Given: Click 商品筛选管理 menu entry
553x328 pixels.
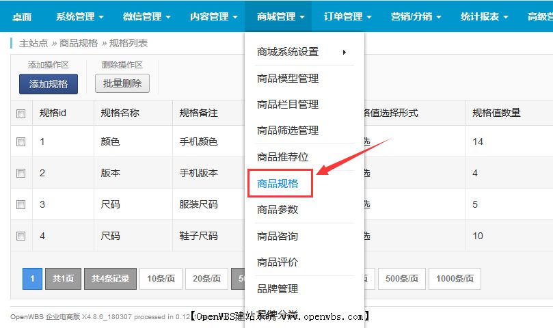Looking at the screenshot, I should (288, 131).
